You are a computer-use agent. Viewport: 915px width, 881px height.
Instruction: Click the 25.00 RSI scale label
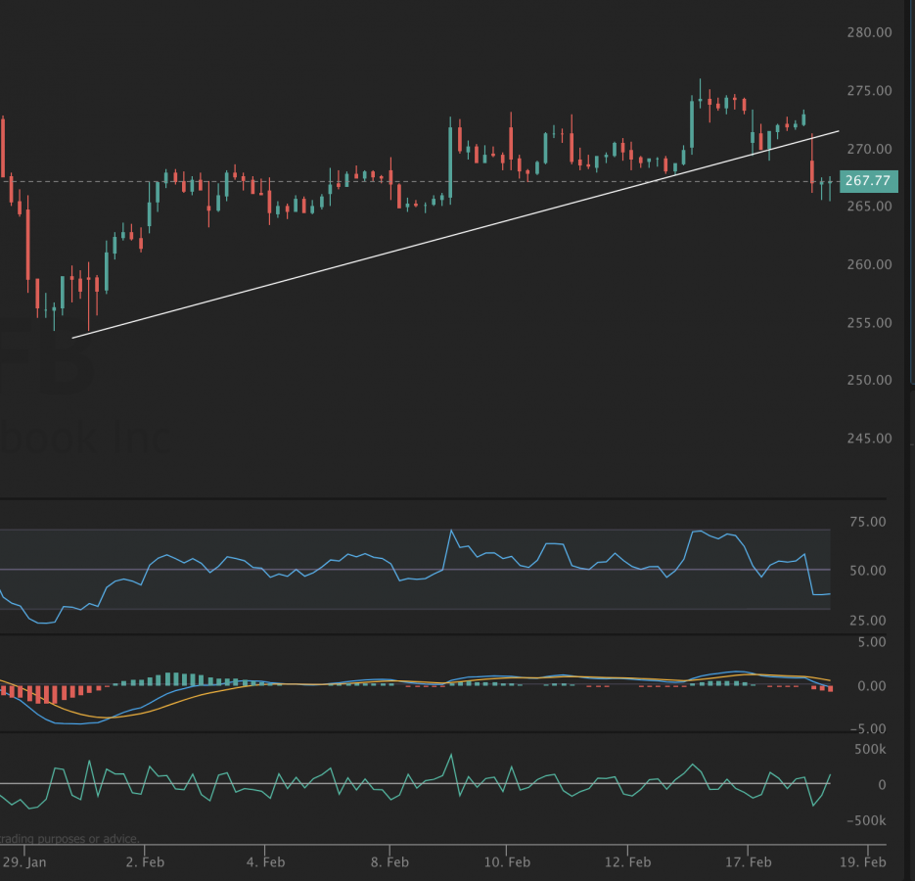pos(868,621)
